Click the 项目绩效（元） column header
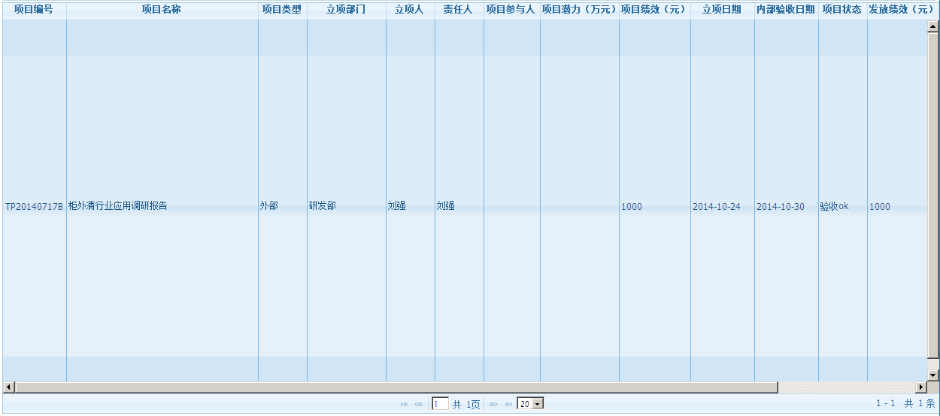 (x=654, y=10)
